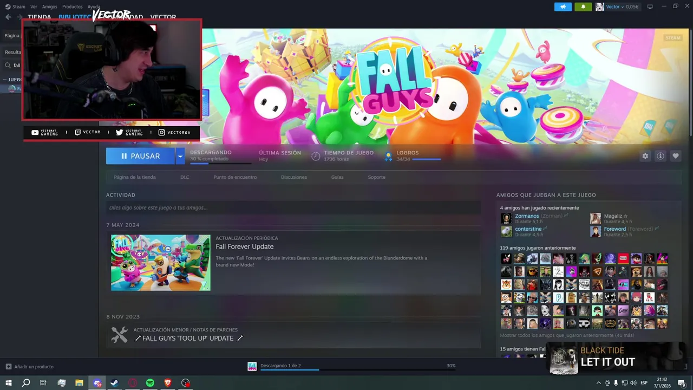Click the Fall Guys icon in the downloads bar

pos(252,367)
